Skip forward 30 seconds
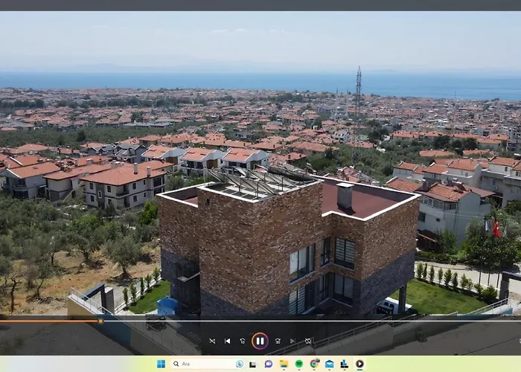Viewport: 521px width, 372px height. [x=278, y=341]
